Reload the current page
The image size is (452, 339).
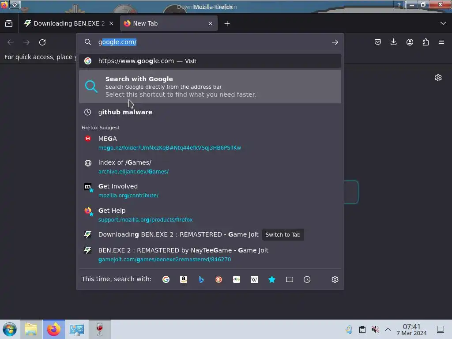(42, 42)
